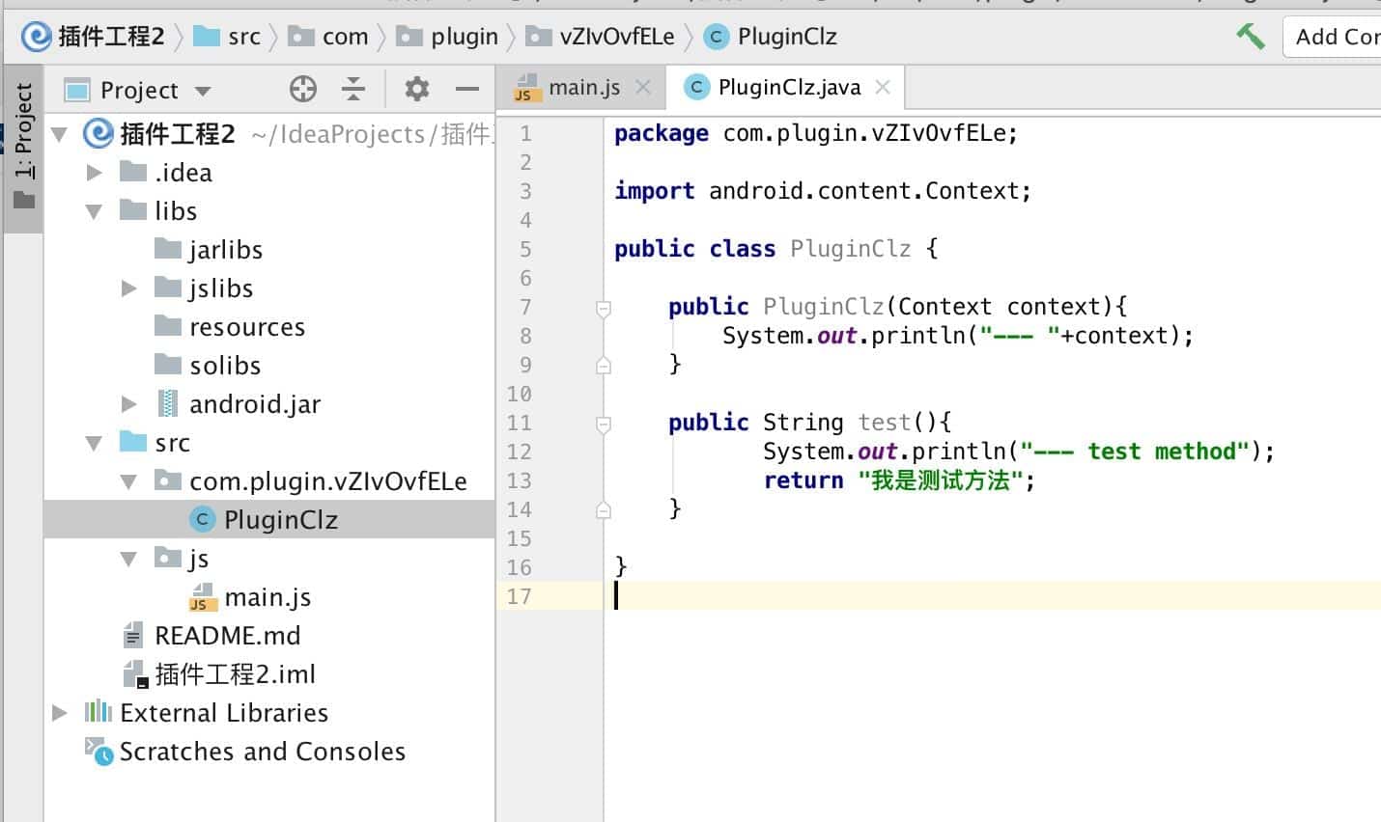The height and width of the screenshot is (822, 1381).
Task: Select the resources folder
Action: pos(247,327)
